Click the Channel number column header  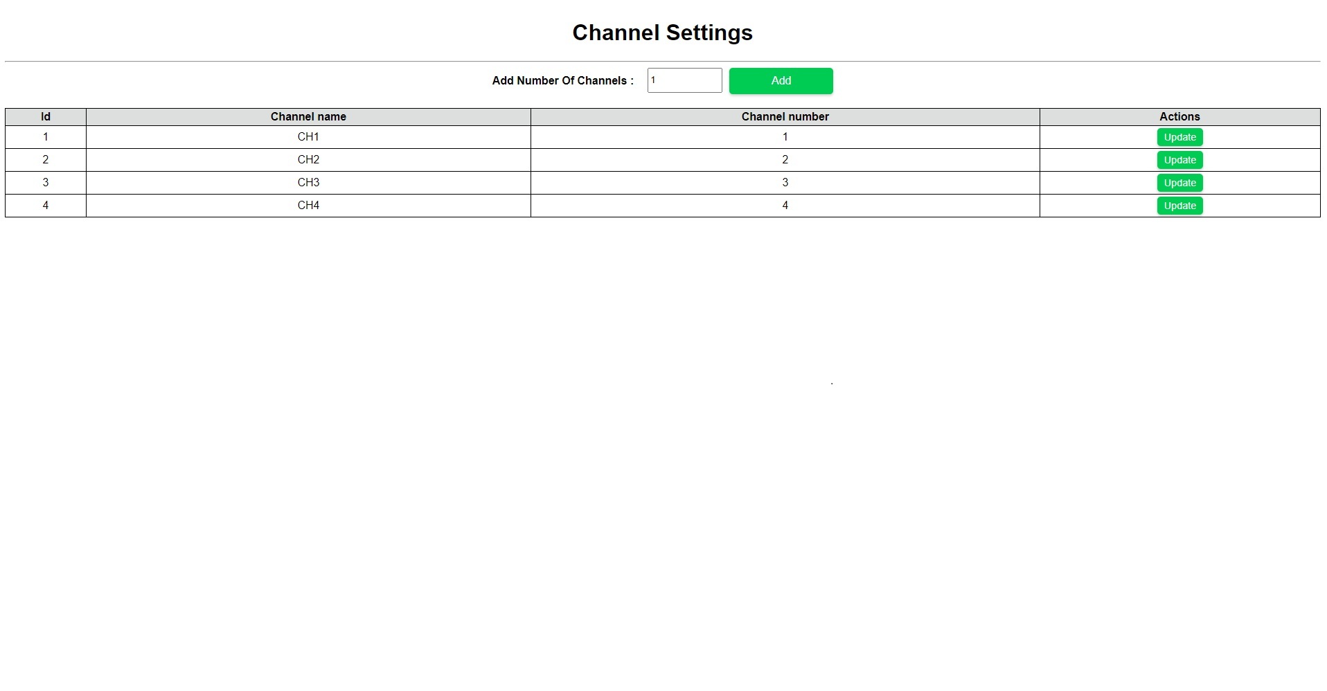pyautogui.click(x=785, y=116)
